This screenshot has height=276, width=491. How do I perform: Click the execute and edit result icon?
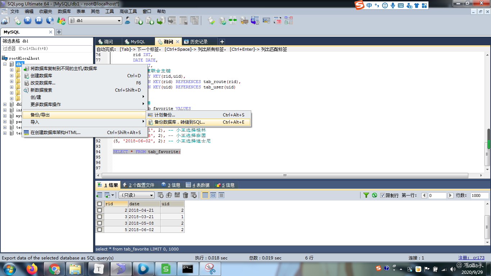(50, 21)
